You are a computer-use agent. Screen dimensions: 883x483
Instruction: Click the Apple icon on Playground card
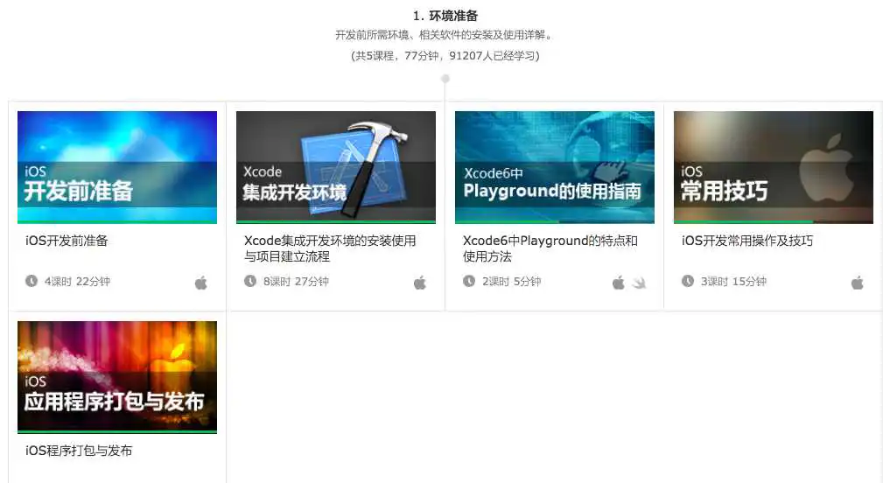coord(619,283)
